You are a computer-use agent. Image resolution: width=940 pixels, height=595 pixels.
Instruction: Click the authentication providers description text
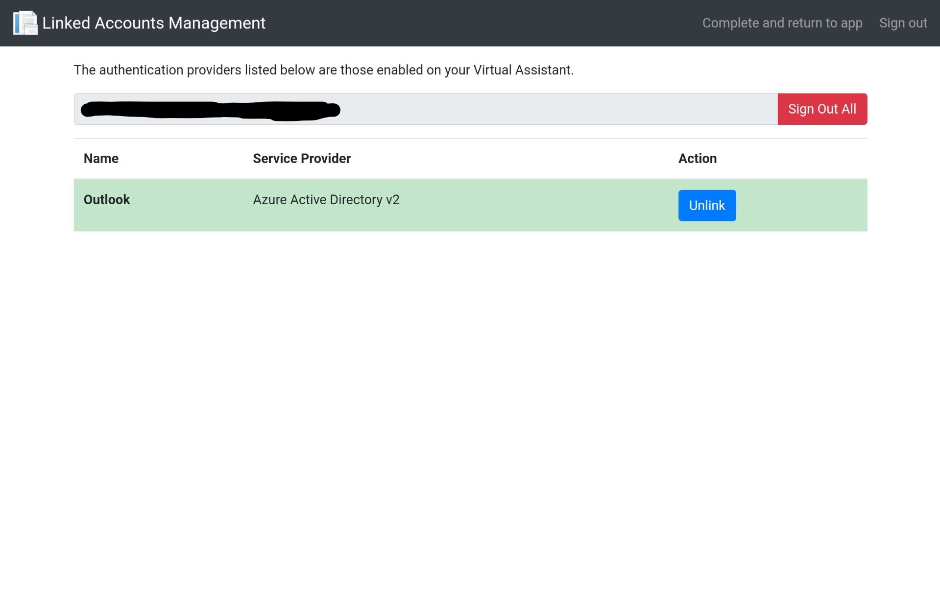pos(324,70)
